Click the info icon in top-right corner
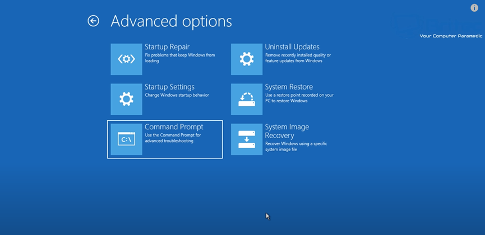 click(474, 8)
